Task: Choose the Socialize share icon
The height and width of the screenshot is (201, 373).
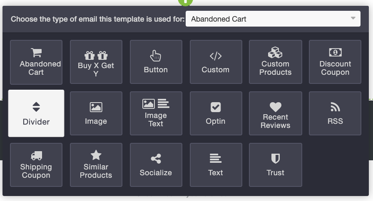Action: (156, 159)
